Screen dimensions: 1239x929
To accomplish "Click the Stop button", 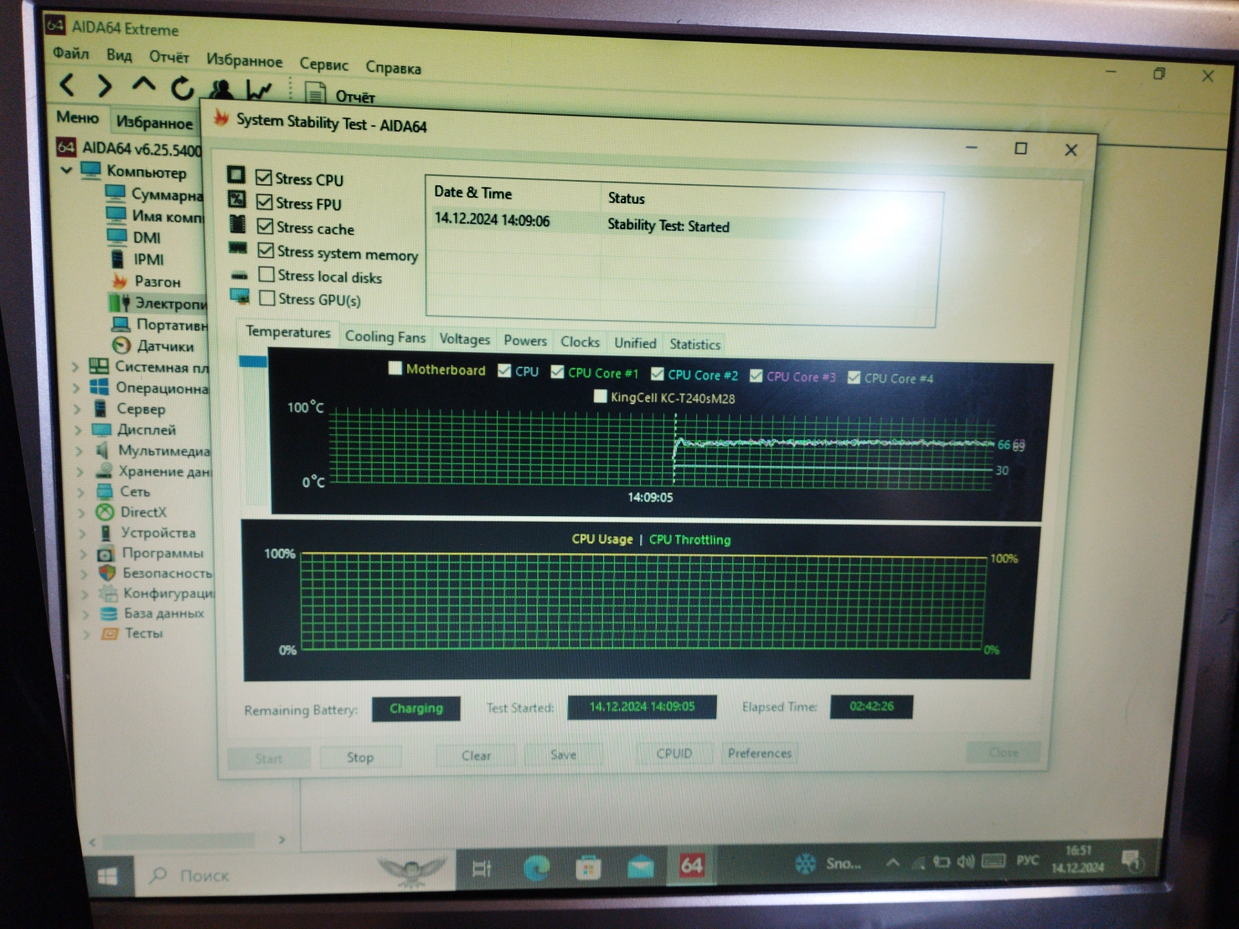I will point(360,757).
